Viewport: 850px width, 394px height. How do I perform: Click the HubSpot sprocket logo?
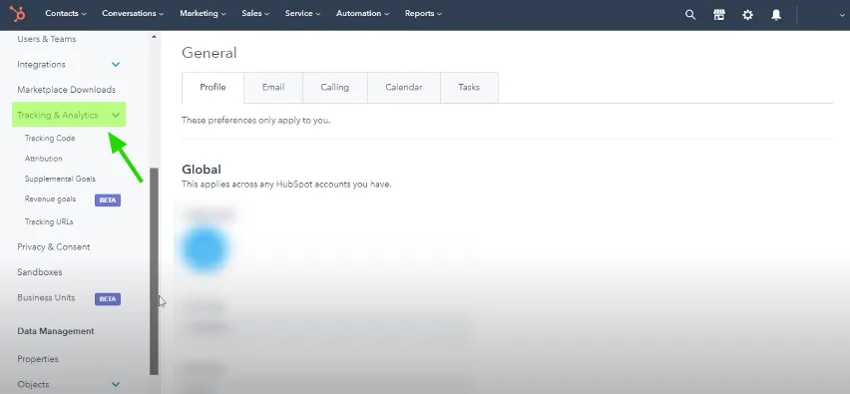click(17, 14)
